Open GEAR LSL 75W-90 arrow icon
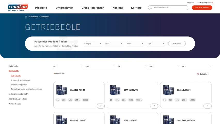 click(x=208, y=106)
